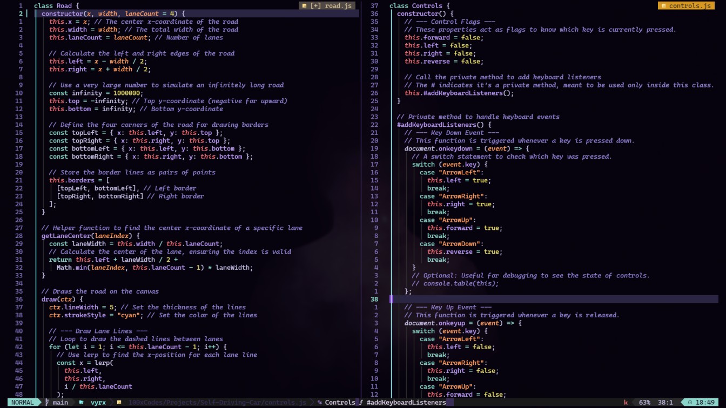Click the #addKeyboardListeners breadcrumb label
The height and width of the screenshot is (408, 726).
[x=406, y=402]
